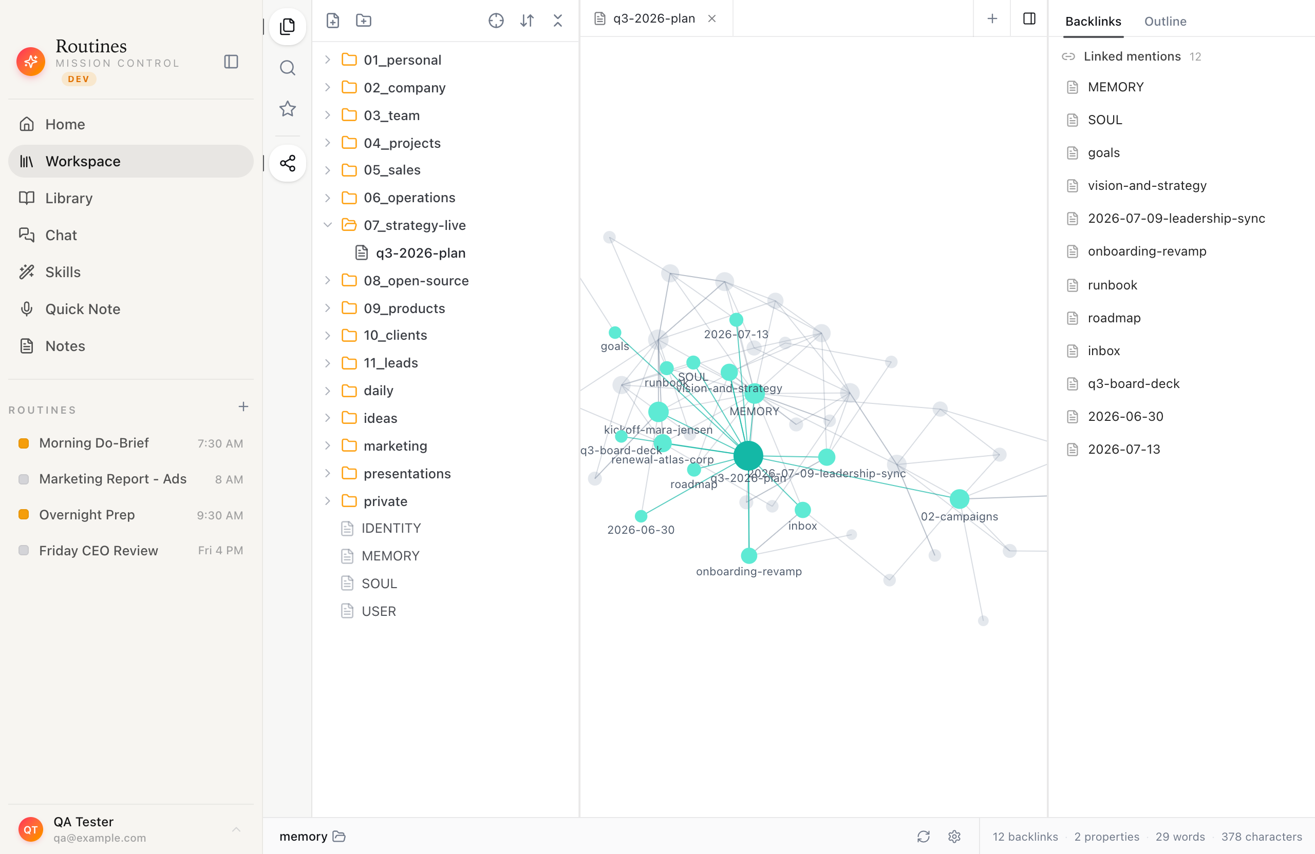Open Library in sidebar
Image resolution: width=1315 pixels, height=854 pixels.
131,198
